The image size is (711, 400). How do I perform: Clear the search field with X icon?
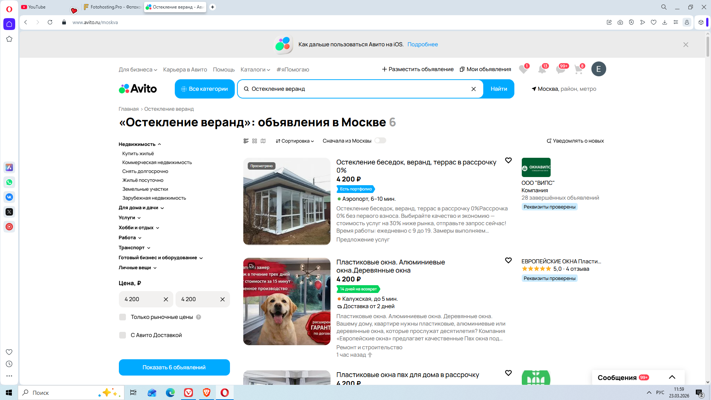(x=473, y=89)
